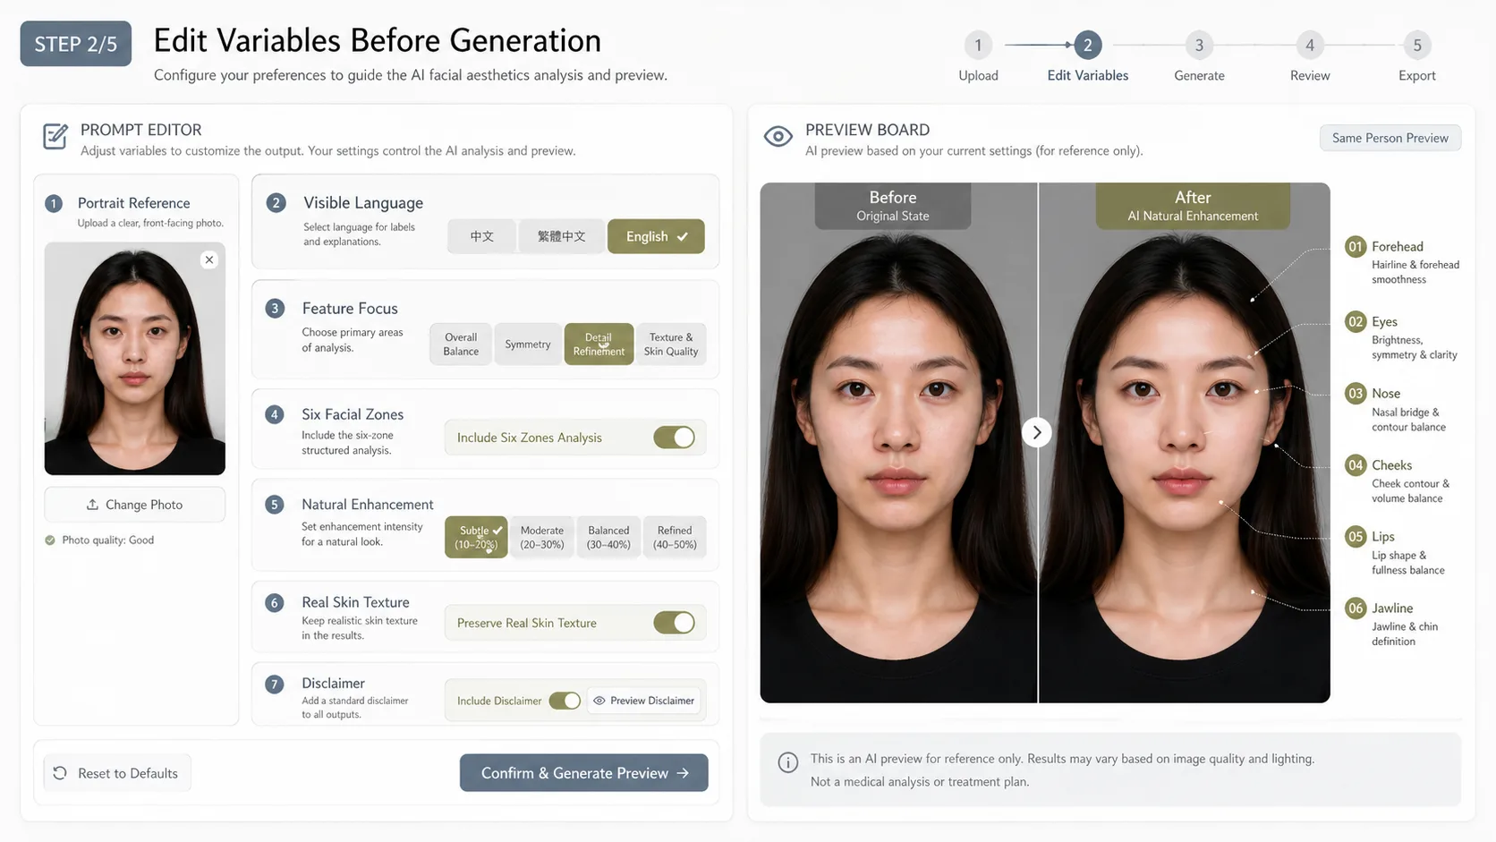1496x842 pixels.
Task: Select Moderate (20–30%) enhancement intensity
Action: point(541,537)
